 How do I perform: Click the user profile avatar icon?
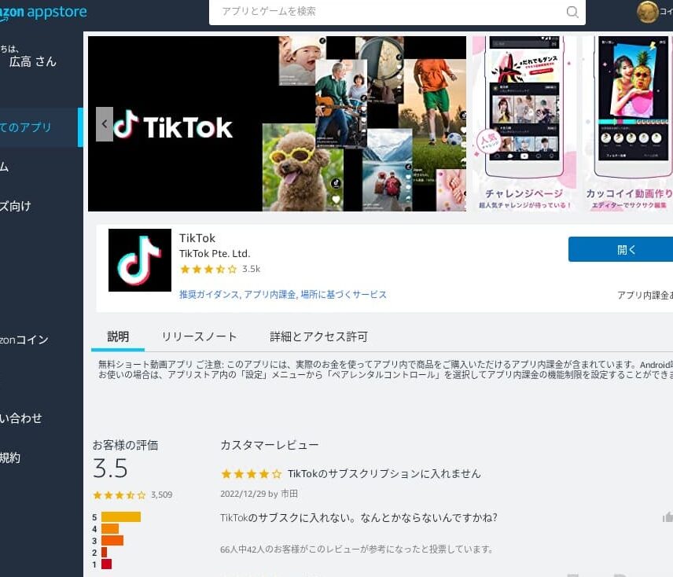tap(647, 12)
